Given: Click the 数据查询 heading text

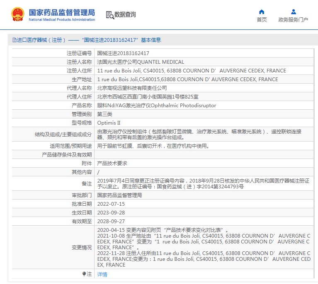Looking at the screenshot, I should click(125, 15).
